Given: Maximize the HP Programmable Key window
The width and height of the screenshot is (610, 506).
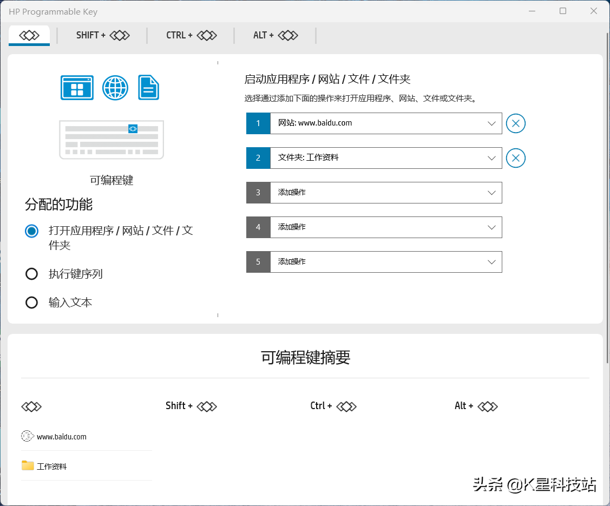Looking at the screenshot, I should [x=563, y=11].
